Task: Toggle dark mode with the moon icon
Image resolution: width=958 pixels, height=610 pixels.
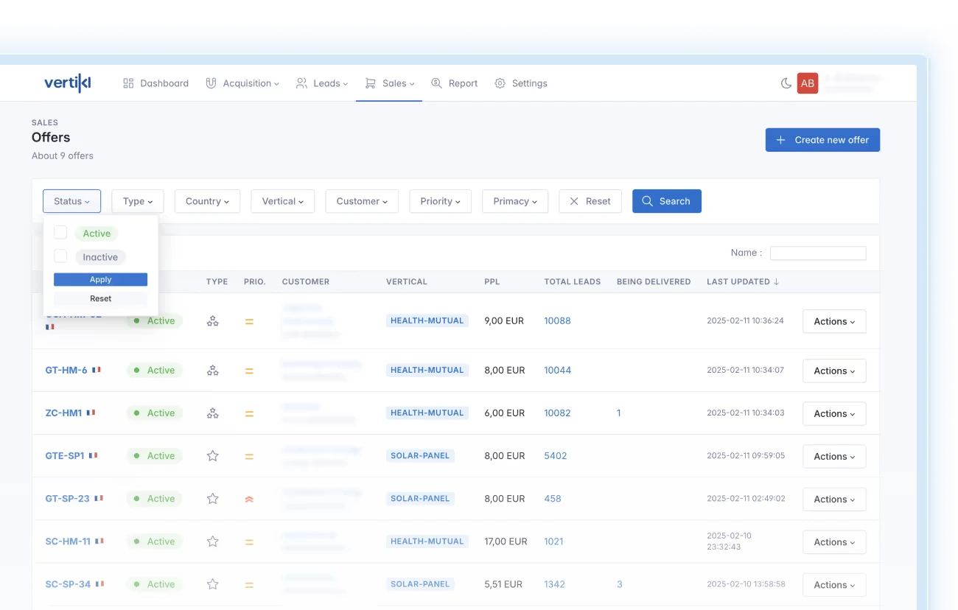Action: (786, 83)
